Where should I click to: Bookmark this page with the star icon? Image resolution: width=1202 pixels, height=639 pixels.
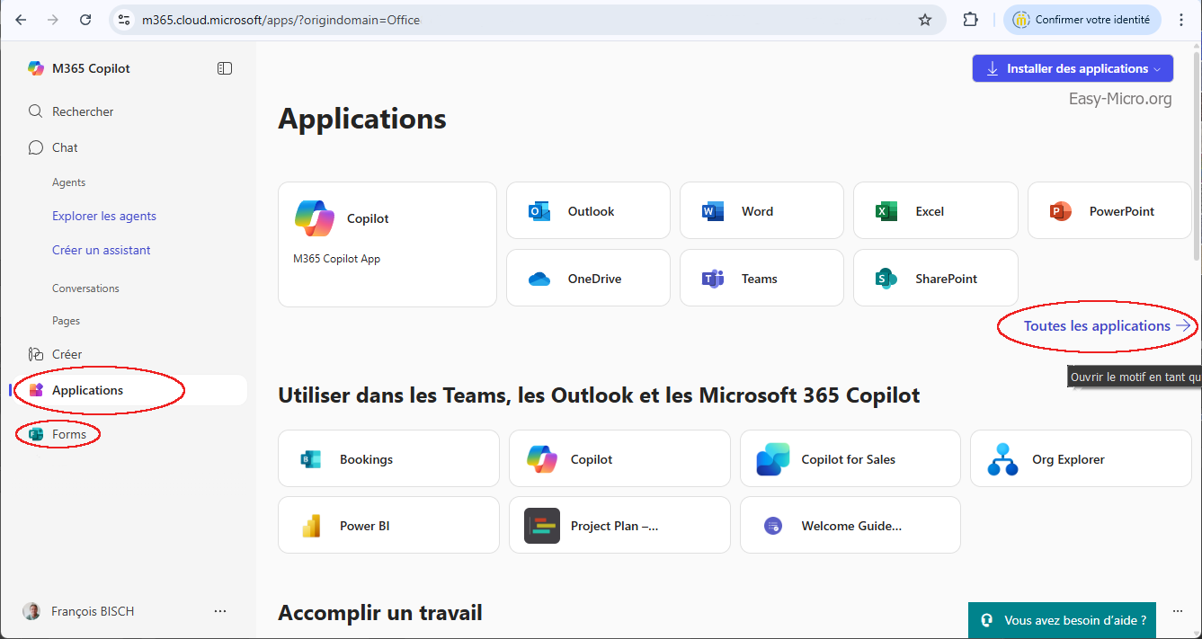[x=924, y=20]
